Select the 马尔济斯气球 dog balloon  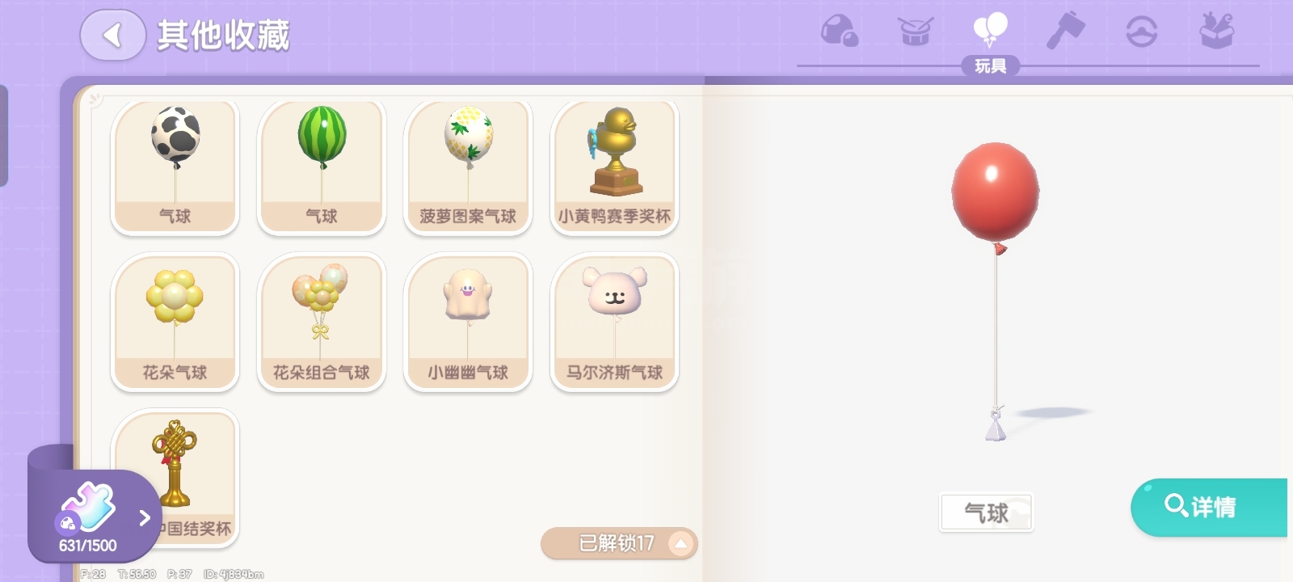pos(614,323)
